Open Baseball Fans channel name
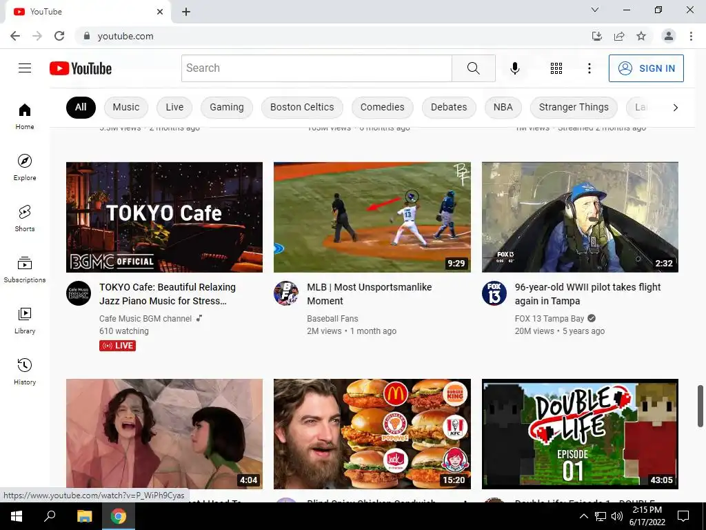This screenshot has height=530, width=706. (332, 319)
